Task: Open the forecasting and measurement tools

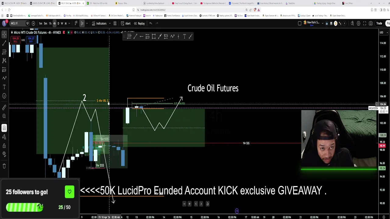Action: pyautogui.click(x=4, y=70)
